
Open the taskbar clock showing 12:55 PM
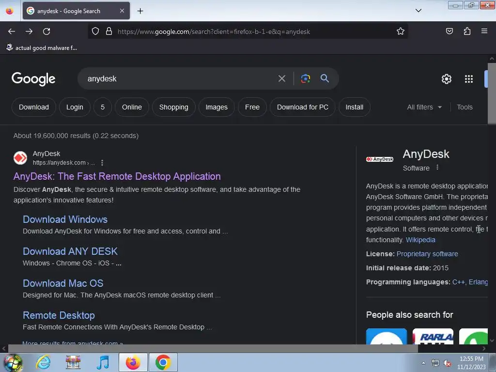click(x=471, y=363)
